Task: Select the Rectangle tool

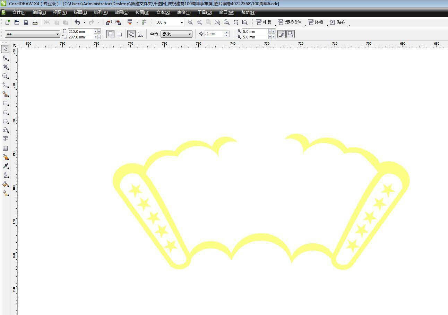Action: pos(5,103)
